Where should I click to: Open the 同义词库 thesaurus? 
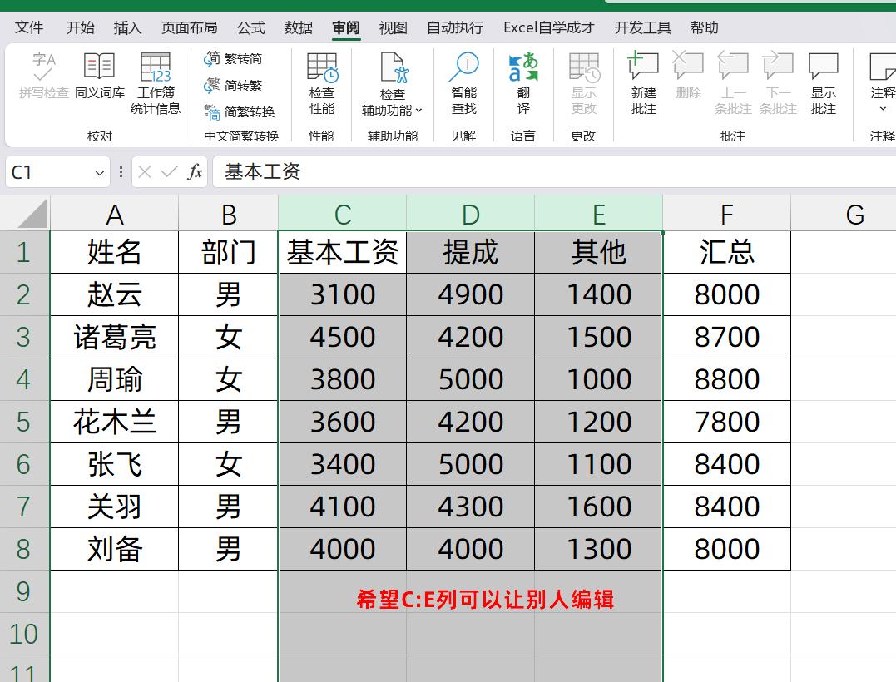click(100, 75)
